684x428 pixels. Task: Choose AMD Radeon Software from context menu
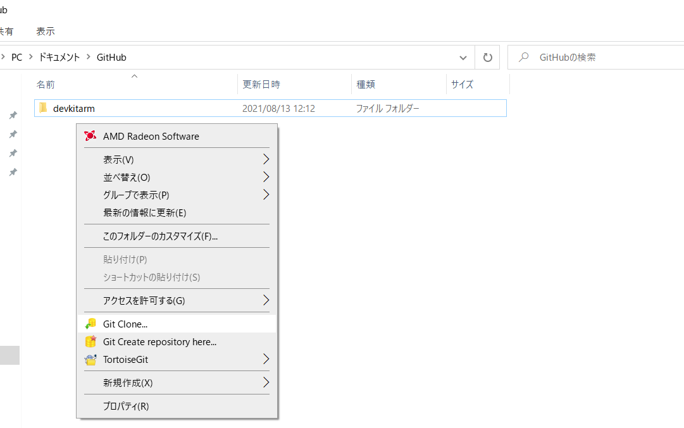(x=177, y=137)
